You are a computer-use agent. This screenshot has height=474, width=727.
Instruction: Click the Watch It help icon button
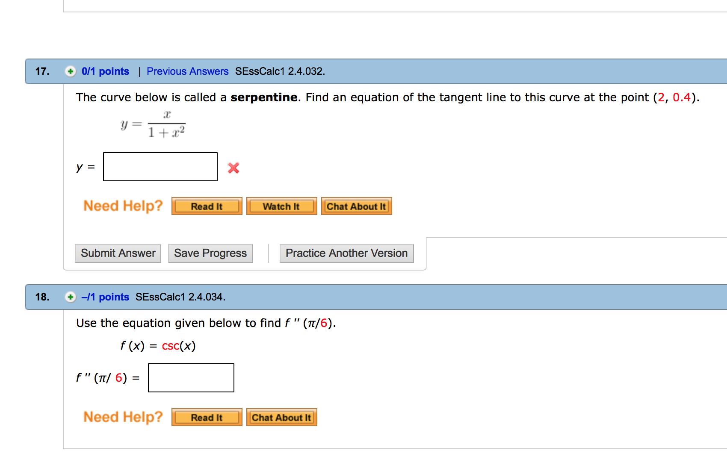[281, 206]
